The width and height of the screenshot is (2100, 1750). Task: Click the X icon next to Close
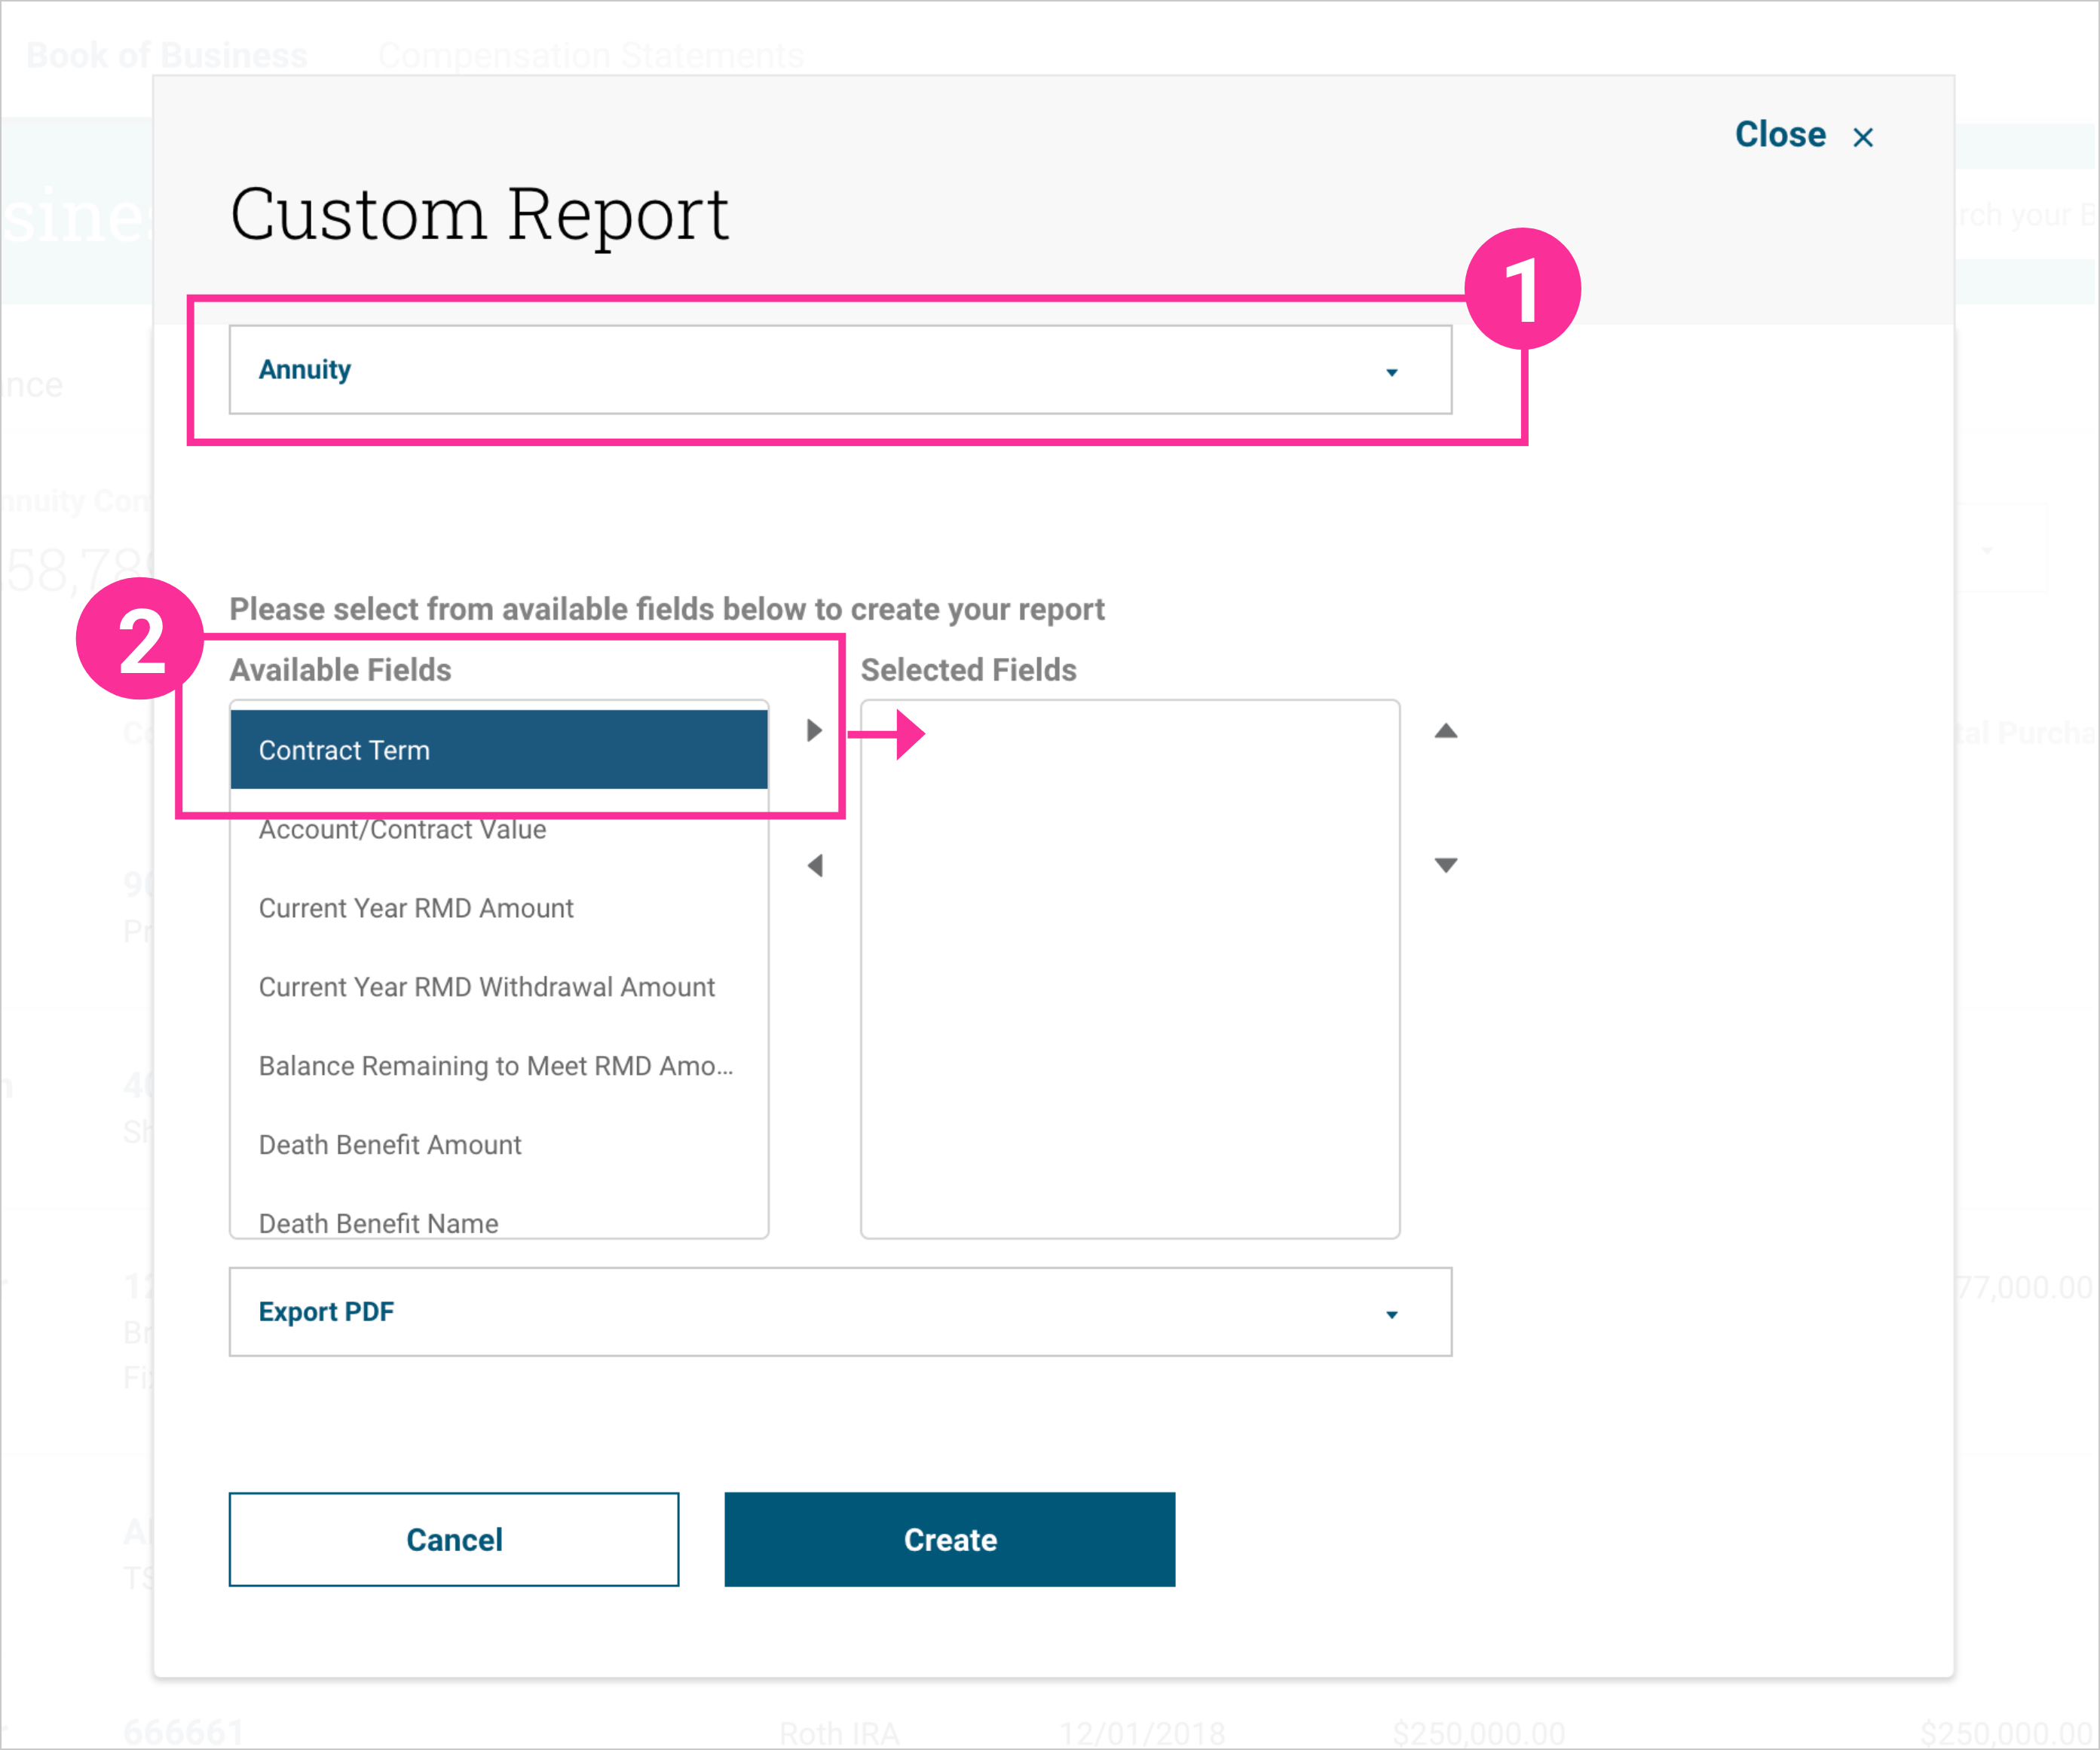click(1862, 138)
